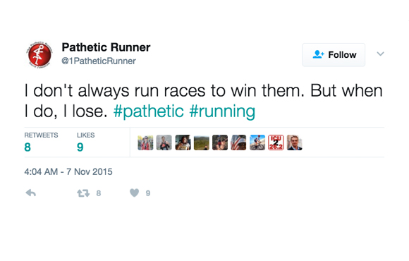The image size is (409, 261).
Task: Select last avatar of man in suit
Action: 295,142
